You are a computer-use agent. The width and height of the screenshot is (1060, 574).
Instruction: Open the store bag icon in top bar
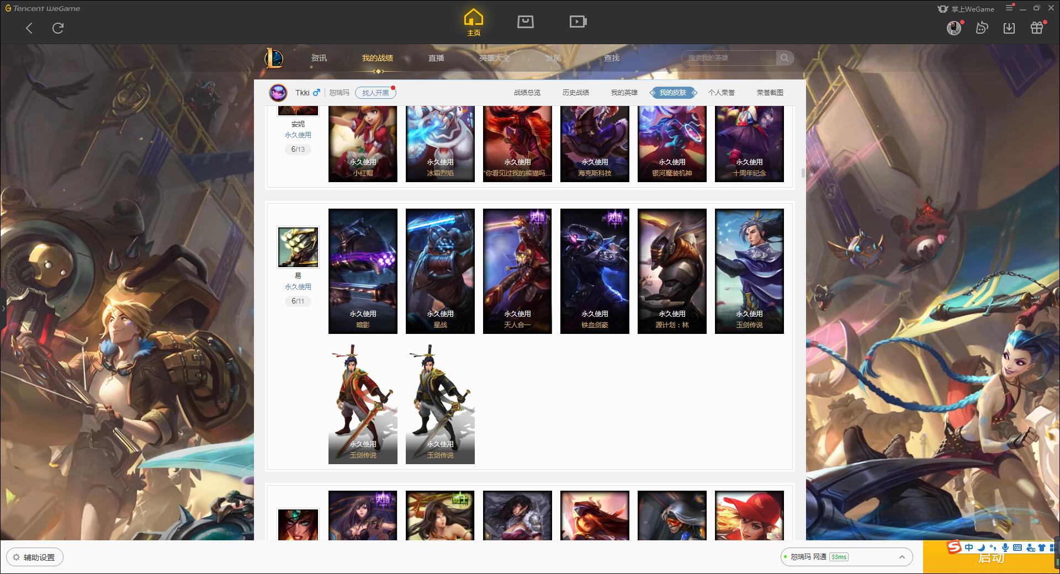click(525, 22)
